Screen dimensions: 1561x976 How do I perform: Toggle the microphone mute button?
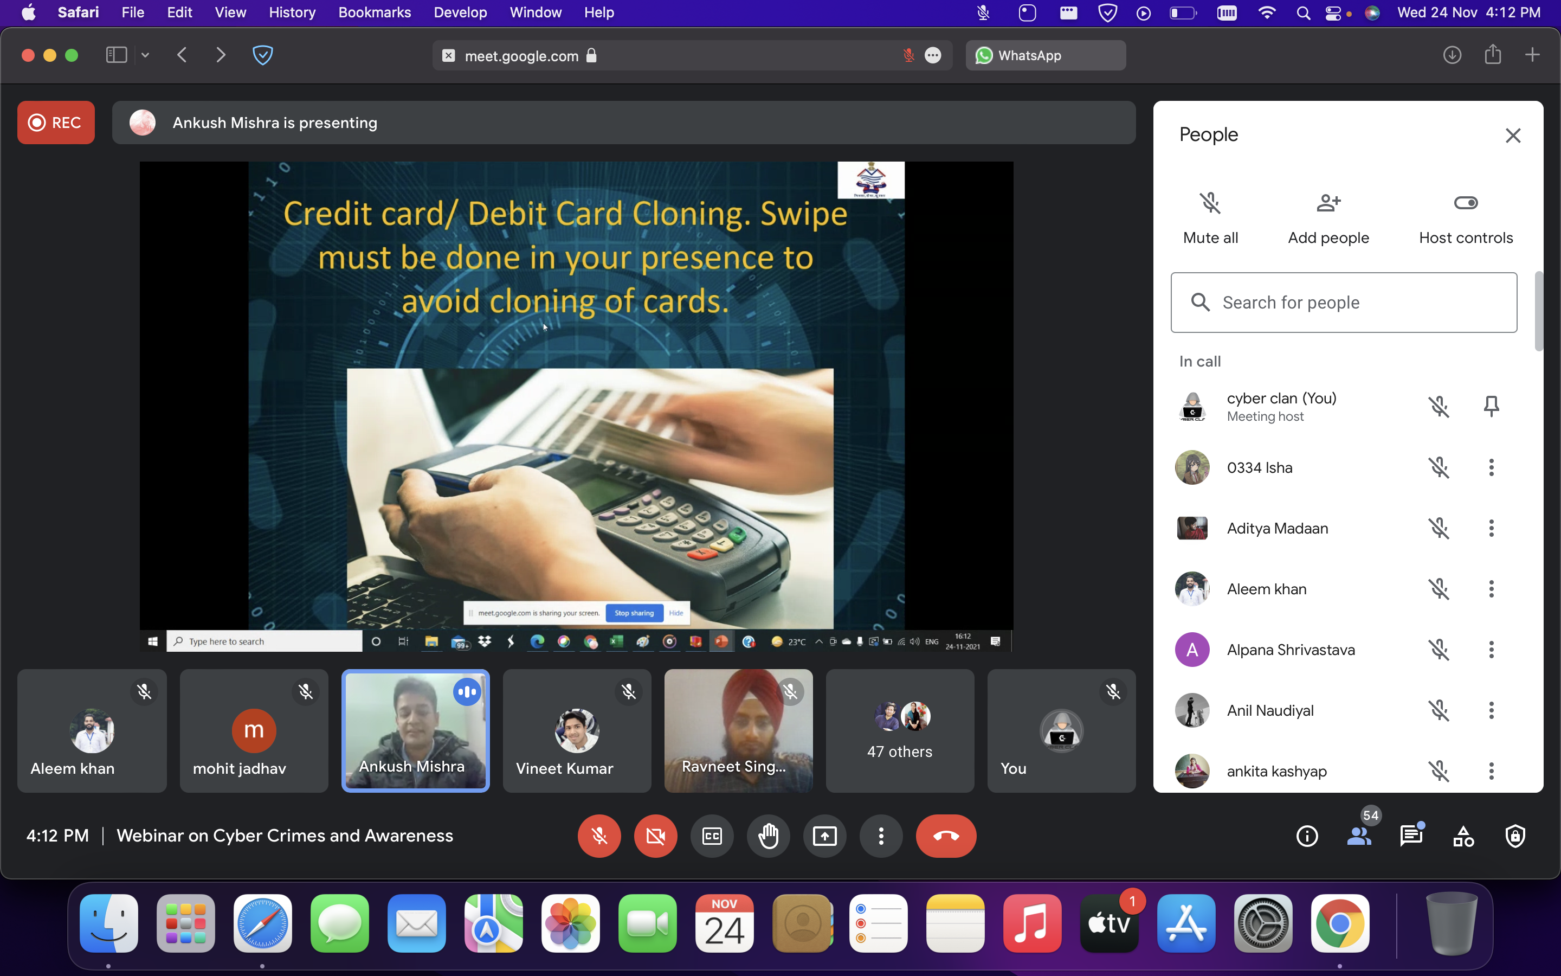(599, 836)
